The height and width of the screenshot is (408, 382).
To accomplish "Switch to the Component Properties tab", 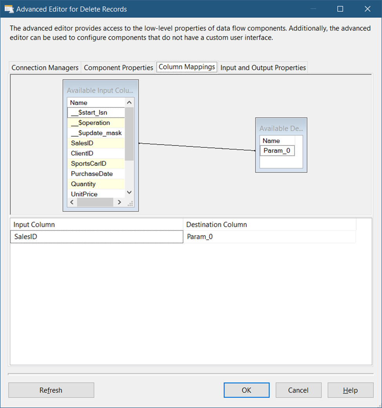I will [x=118, y=67].
